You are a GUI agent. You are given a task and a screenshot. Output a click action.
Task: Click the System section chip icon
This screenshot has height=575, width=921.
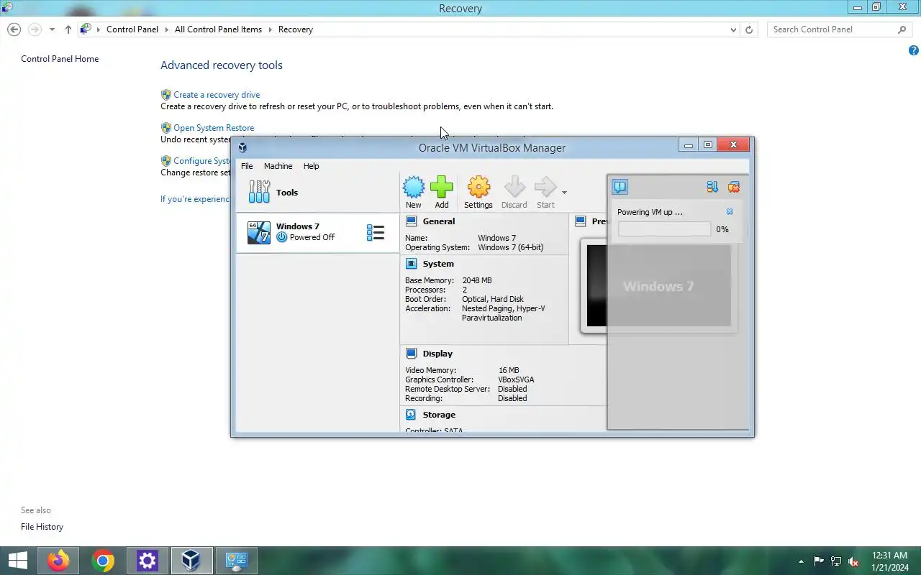point(411,264)
